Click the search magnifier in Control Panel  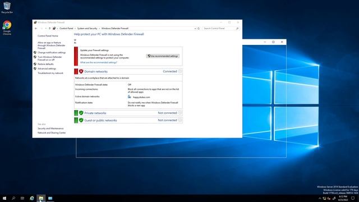coord(237,29)
